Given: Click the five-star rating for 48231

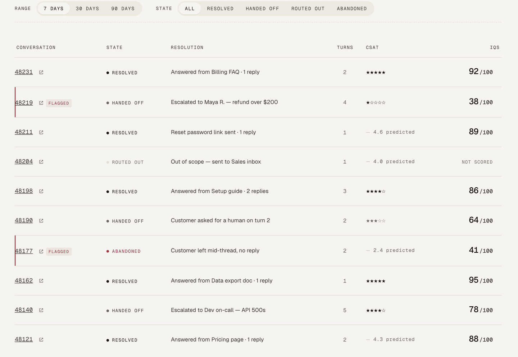Looking at the screenshot, I should coord(376,73).
